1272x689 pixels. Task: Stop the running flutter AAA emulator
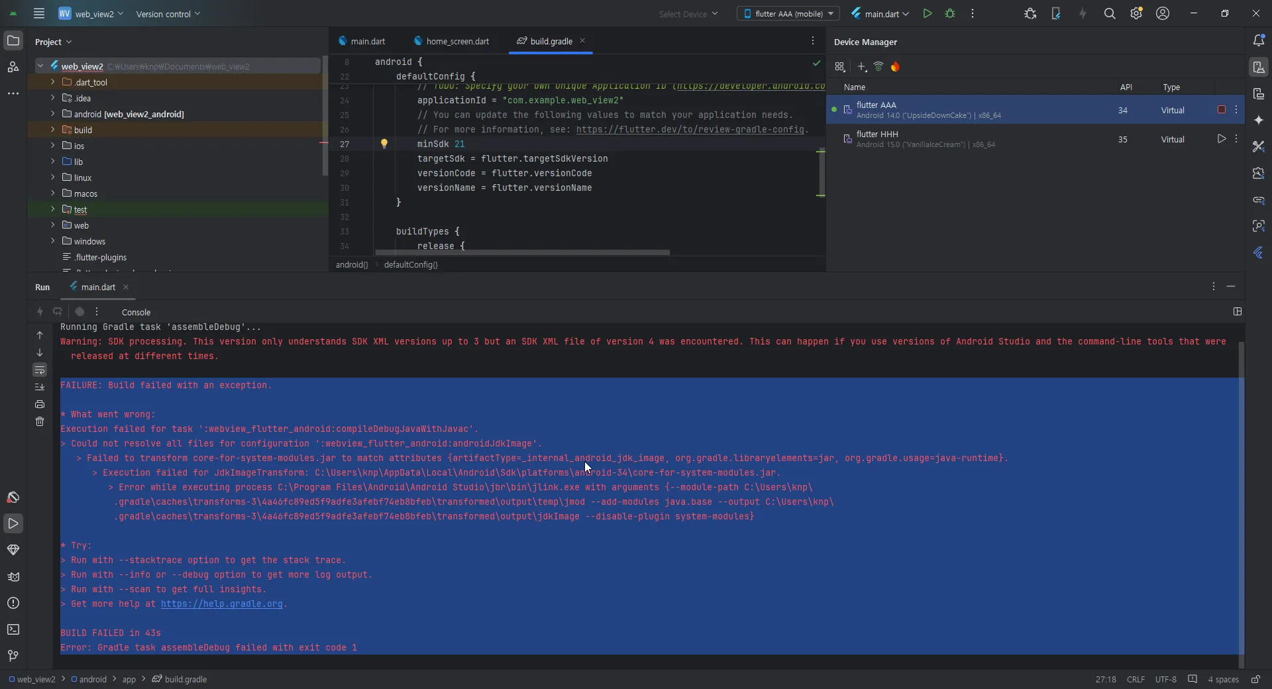click(1222, 109)
